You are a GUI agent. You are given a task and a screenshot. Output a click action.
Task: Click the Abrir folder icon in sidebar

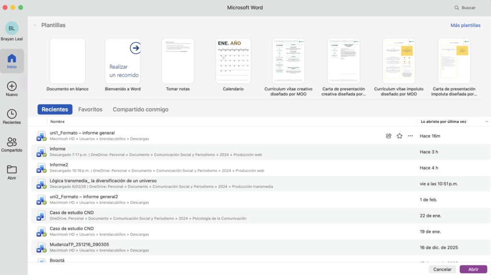click(x=12, y=169)
